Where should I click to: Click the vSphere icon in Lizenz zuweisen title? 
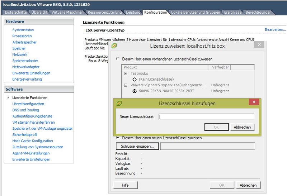[x=114, y=46]
